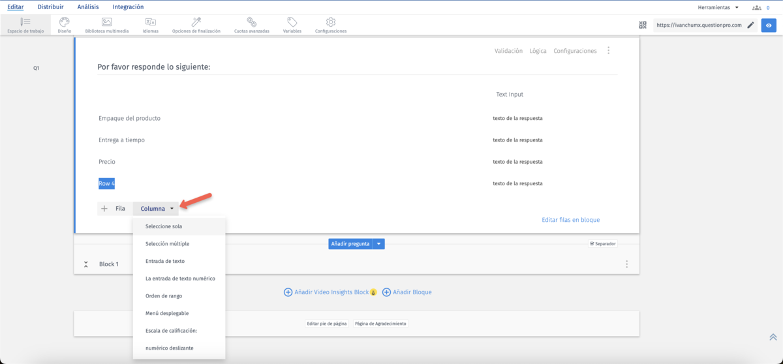
Task: Go to the Editar tab
Action: pyautogui.click(x=16, y=7)
